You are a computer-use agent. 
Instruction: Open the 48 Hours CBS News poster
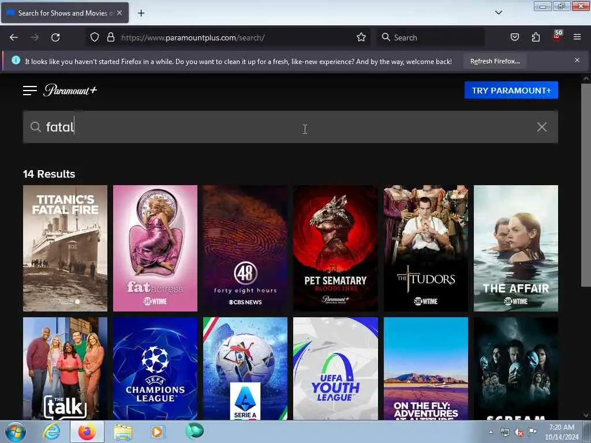click(245, 248)
